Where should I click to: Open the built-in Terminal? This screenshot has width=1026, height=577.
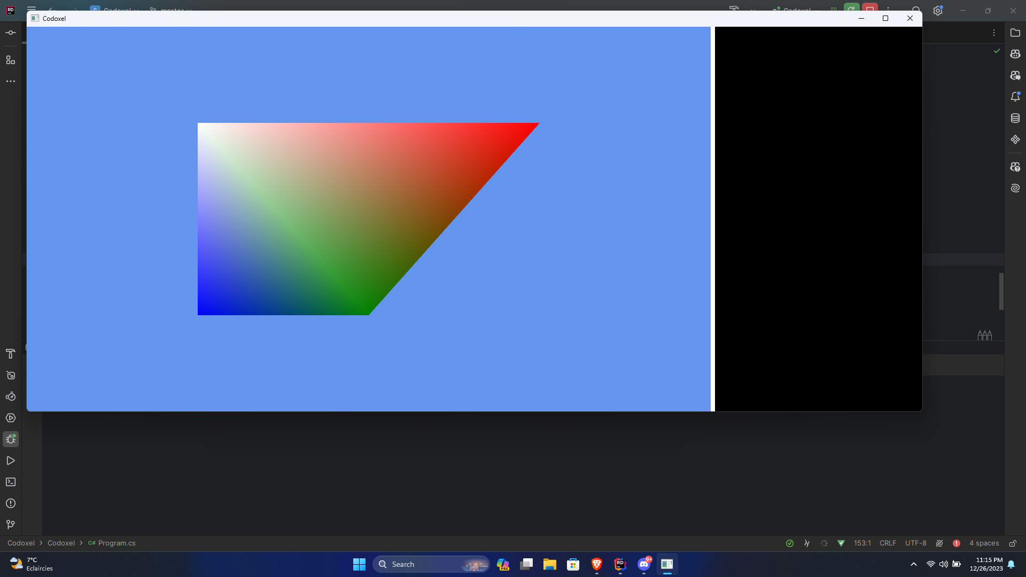[11, 482]
